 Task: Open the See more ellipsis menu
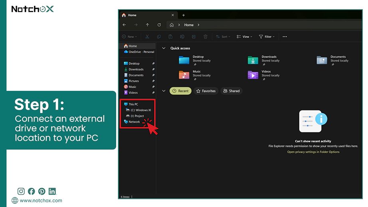[285, 37]
